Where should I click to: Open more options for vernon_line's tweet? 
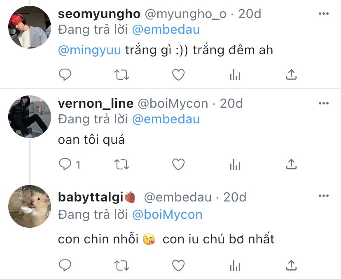click(324, 103)
